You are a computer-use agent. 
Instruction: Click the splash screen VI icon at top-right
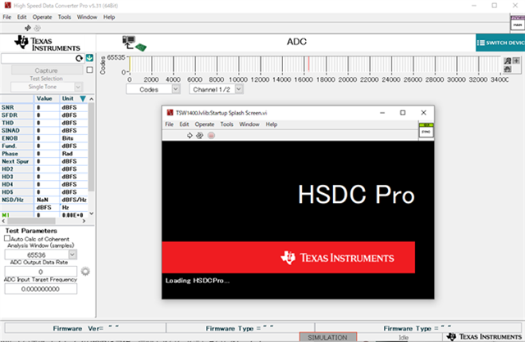pyautogui.click(x=426, y=130)
